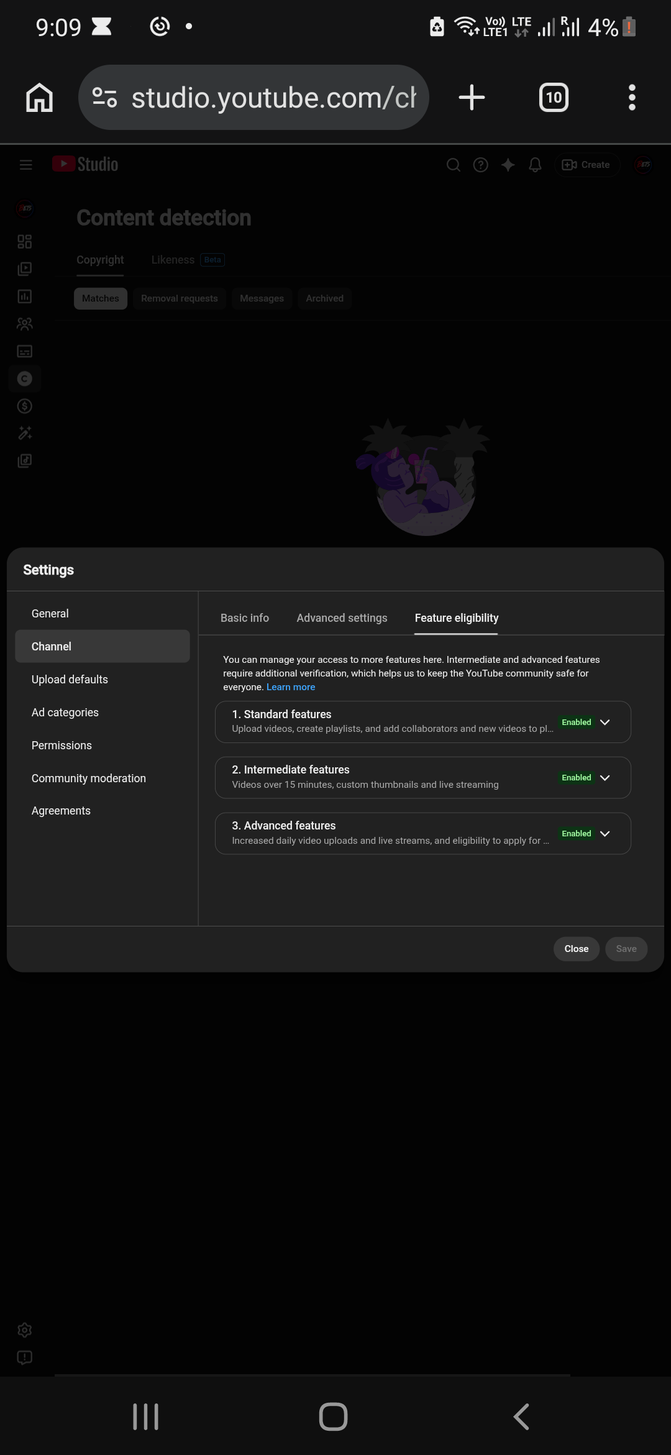Click the browser address bar
This screenshot has width=671, height=1455.
coord(253,98)
